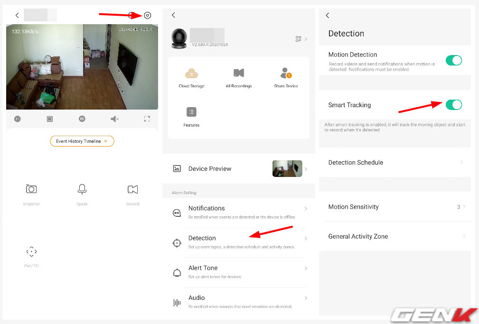Tap the Speak microphone icon
This screenshot has height=324, width=479.
click(x=82, y=189)
